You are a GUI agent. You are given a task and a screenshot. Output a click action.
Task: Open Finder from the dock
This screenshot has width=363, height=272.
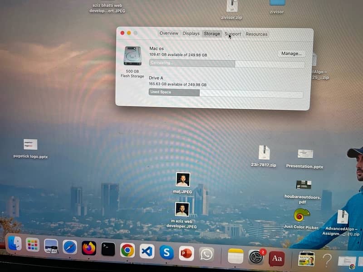point(15,244)
